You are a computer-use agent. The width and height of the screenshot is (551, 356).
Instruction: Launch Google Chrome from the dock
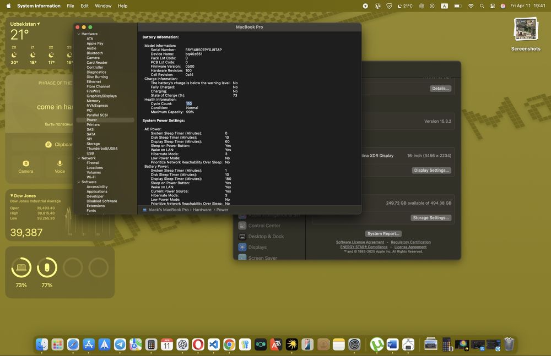229,344
